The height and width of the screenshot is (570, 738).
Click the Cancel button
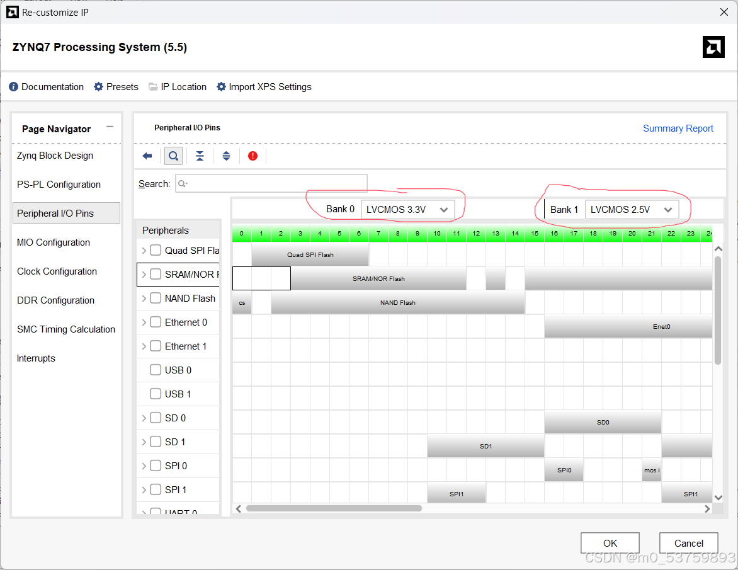coord(689,543)
